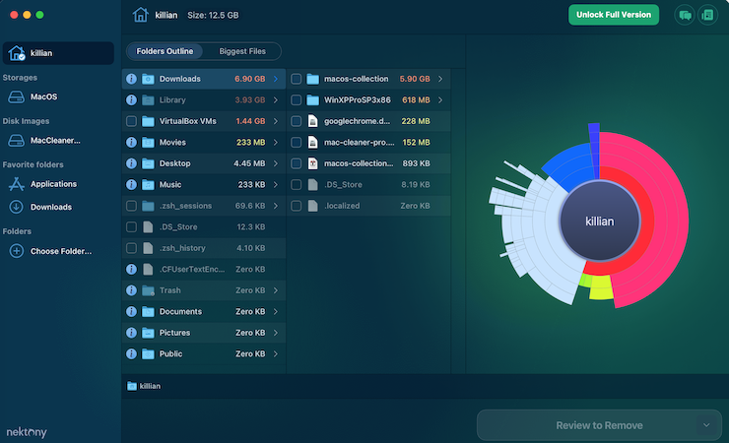This screenshot has height=443, width=729.
Task: Click info icon for Desktop row
Action: [132, 163]
